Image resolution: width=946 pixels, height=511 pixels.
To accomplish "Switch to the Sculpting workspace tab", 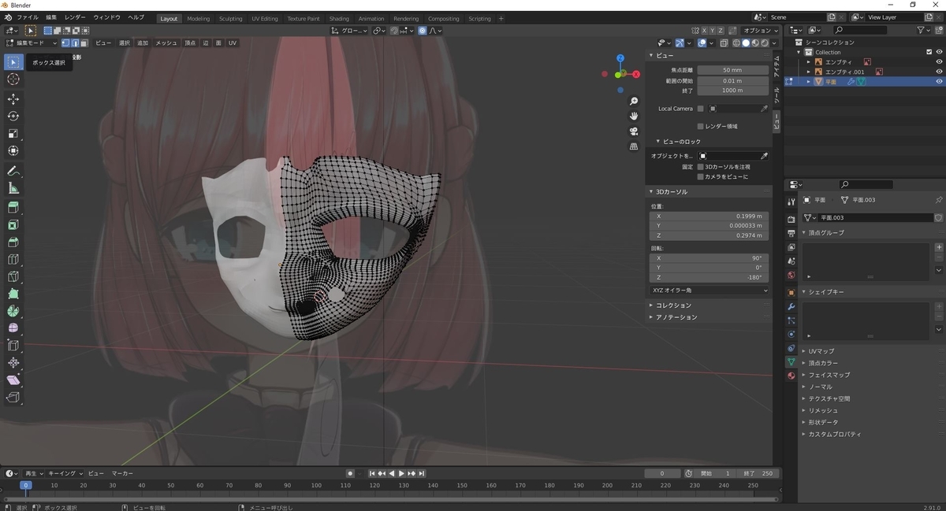I will coord(230,18).
